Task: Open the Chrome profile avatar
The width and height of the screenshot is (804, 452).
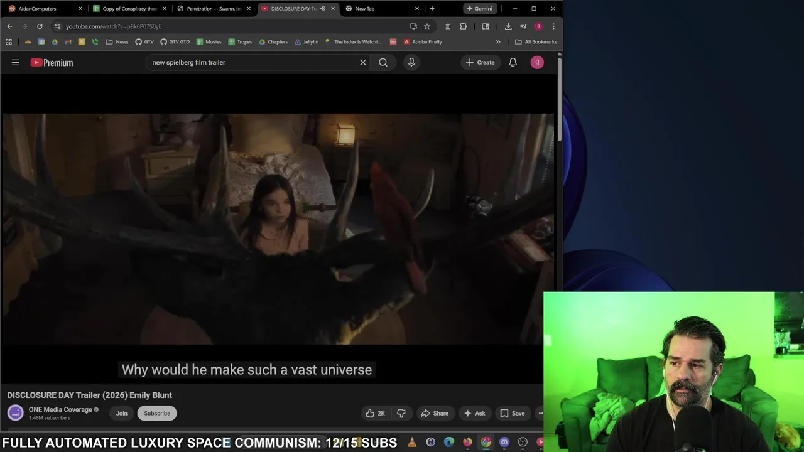Action: click(538, 26)
